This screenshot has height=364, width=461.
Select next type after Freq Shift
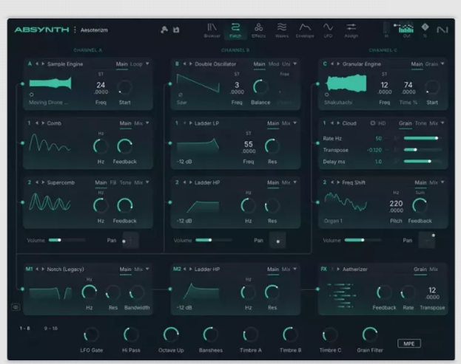338,182
